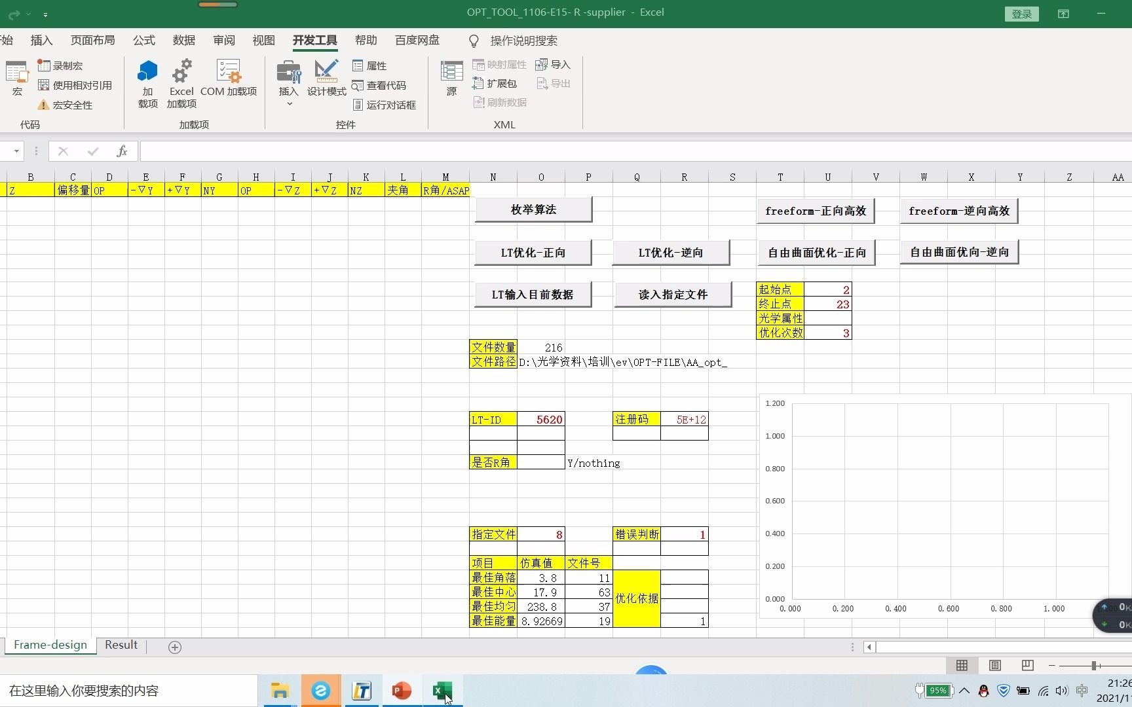Click the 自由曲面优向-逆向 button
1132x707 pixels.
[x=960, y=252]
